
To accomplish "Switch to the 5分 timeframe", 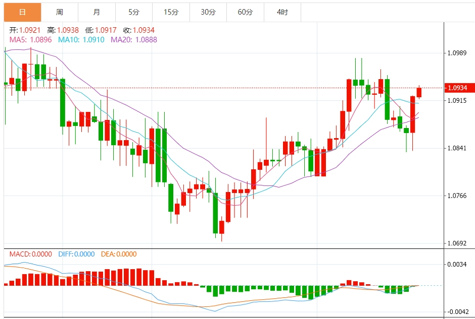I will click(134, 12).
